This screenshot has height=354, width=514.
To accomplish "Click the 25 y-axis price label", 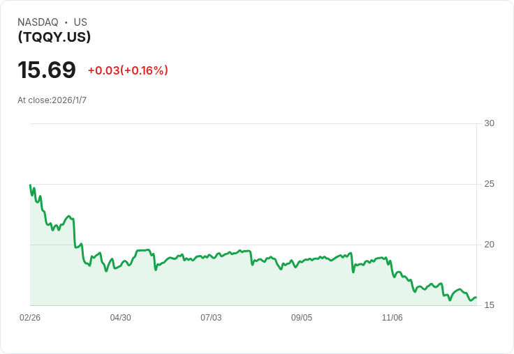I will [489, 184].
